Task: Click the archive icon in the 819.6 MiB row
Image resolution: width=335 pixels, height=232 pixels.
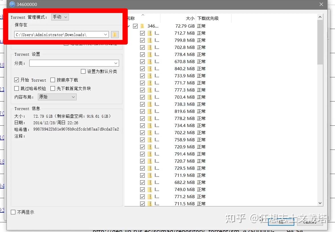Action: coord(150,111)
